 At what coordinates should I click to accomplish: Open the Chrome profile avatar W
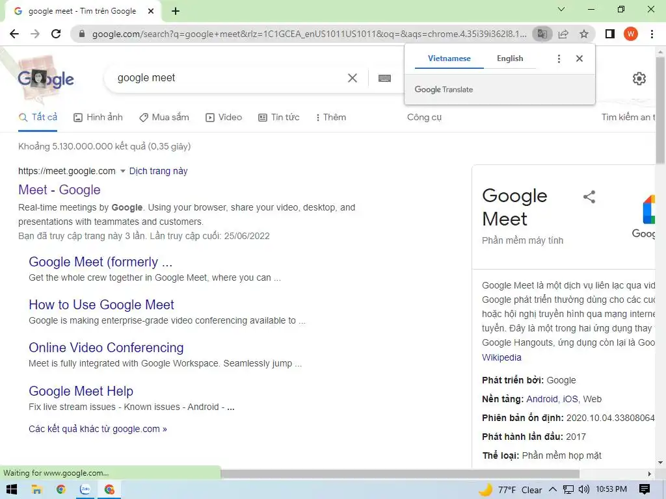(x=631, y=34)
